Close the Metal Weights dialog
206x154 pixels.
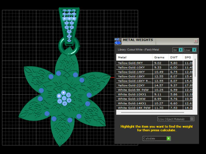tap(196, 41)
